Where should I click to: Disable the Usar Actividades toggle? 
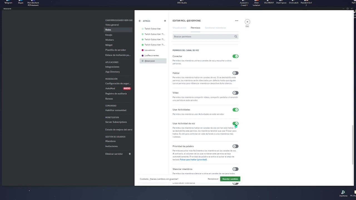[236, 110]
